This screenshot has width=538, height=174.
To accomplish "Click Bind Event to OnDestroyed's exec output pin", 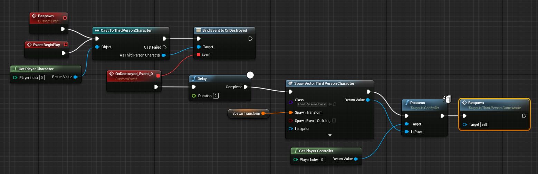I will coord(250,39).
